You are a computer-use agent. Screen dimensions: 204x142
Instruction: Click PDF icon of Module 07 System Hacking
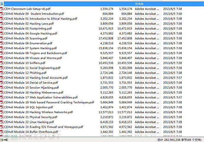tap(2, 48)
